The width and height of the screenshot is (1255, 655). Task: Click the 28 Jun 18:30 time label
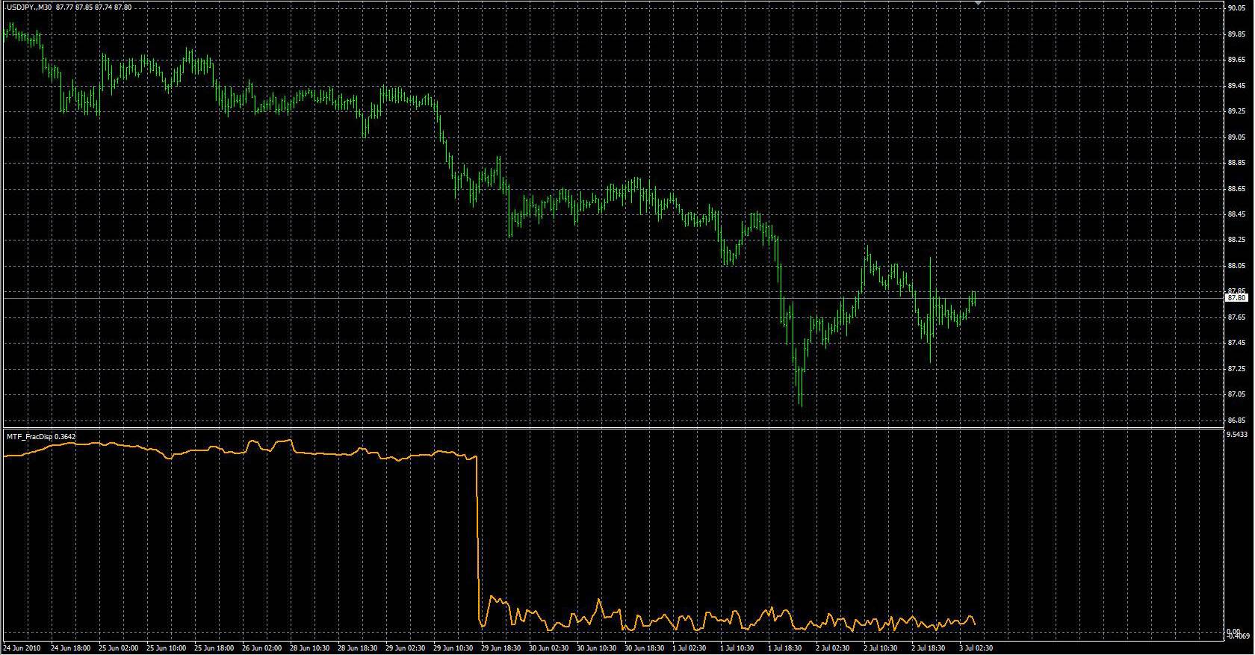tap(359, 648)
